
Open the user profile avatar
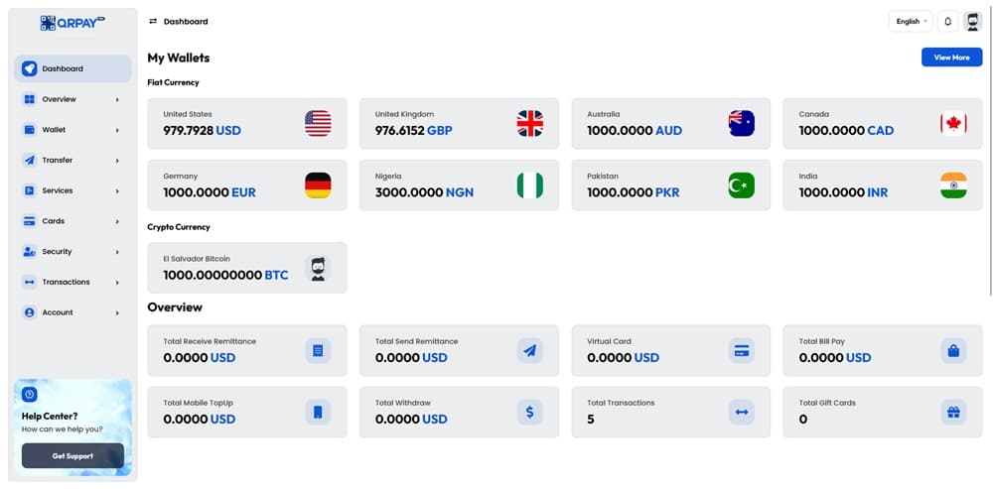tap(973, 21)
